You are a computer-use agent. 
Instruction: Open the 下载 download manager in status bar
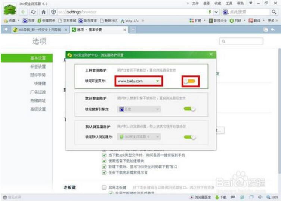coord(221,197)
